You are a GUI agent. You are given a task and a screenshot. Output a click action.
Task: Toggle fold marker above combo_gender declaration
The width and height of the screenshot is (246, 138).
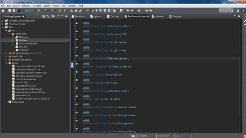[77, 56]
